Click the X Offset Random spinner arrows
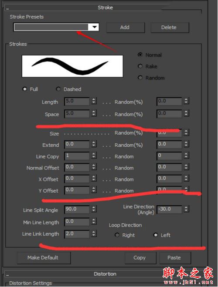The image size is (218, 287). (x=186, y=178)
